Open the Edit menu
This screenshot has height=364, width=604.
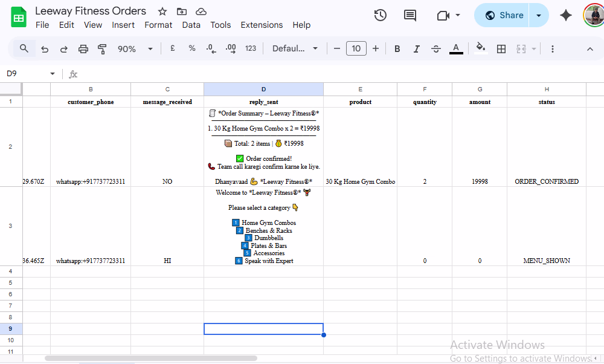[66, 25]
